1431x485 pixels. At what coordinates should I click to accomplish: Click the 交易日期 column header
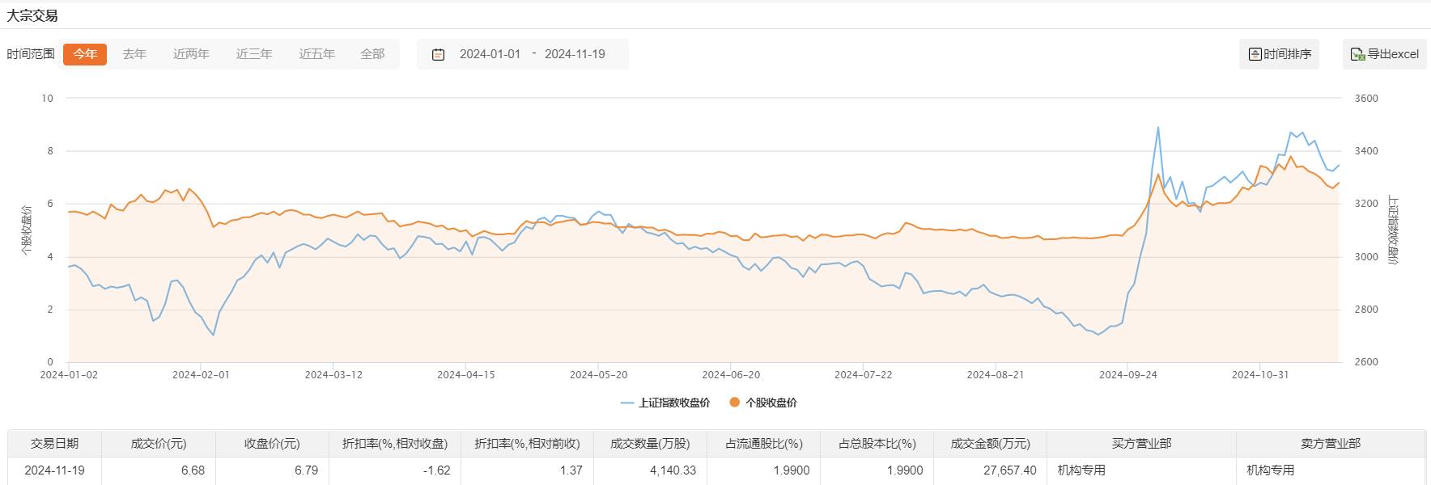coord(54,444)
